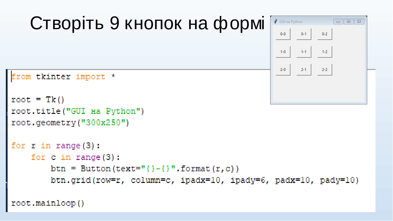Click the 'for r in range(3):' loop line
Viewport: 393px width, 221px height.
click(55, 145)
